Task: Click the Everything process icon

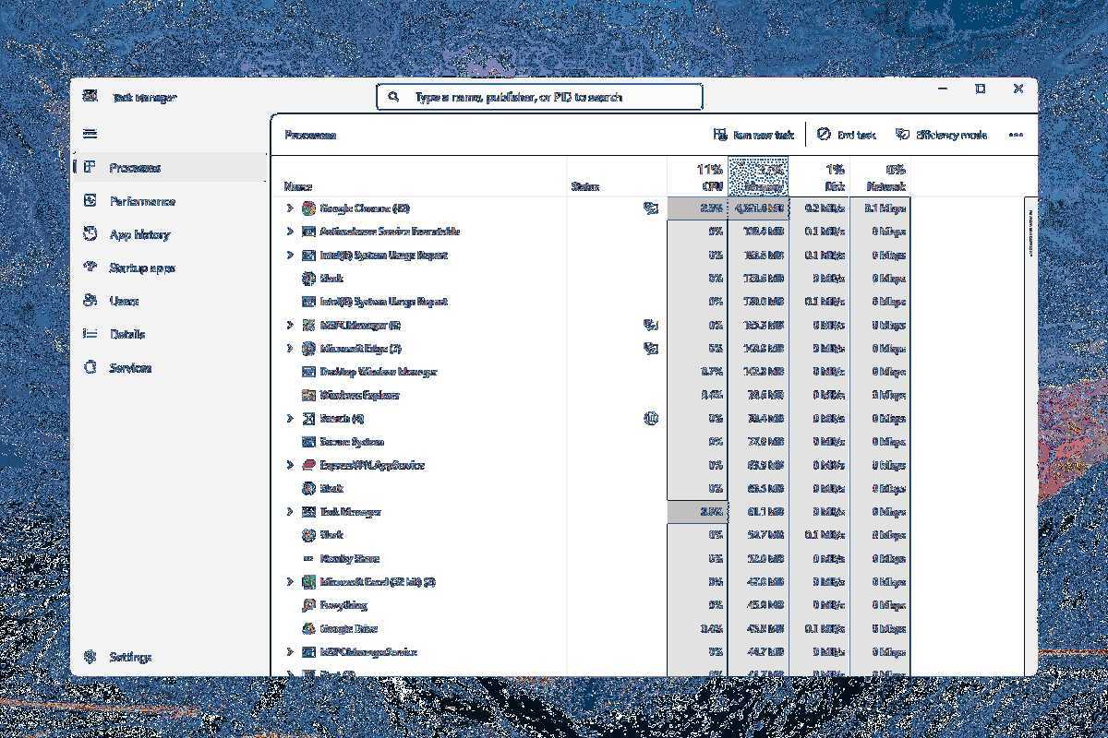Action: point(308,605)
